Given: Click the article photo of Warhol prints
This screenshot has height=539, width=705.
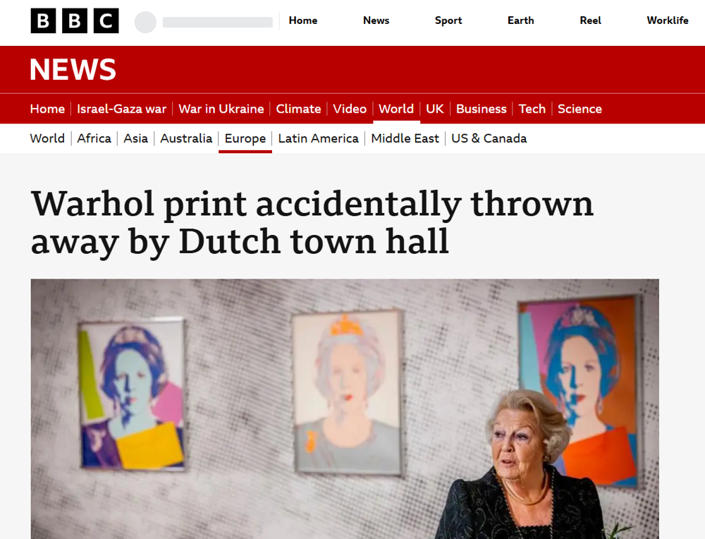Looking at the screenshot, I should pos(344,408).
